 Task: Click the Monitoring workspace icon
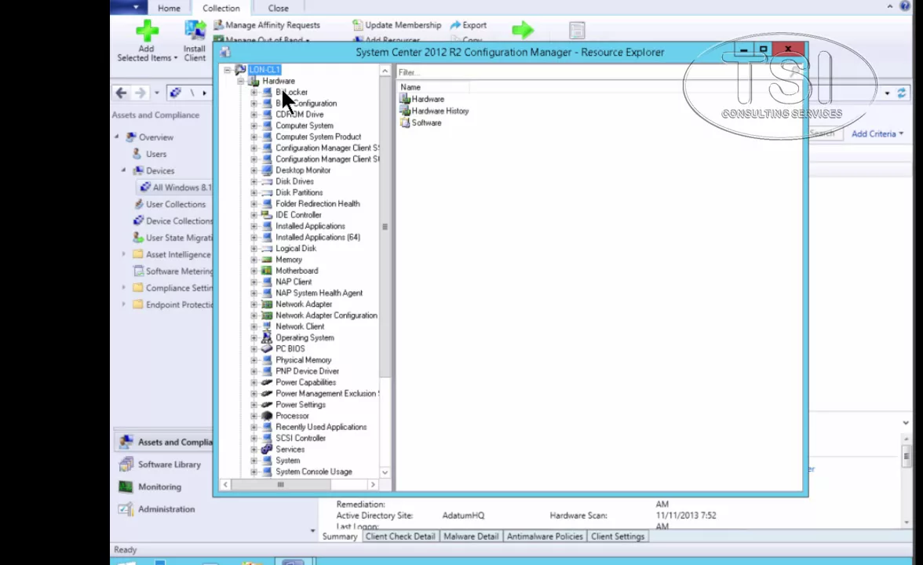[126, 487]
